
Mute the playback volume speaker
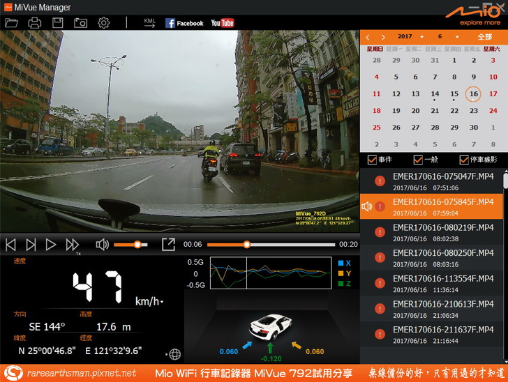pyautogui.click(x=103, y=245)
